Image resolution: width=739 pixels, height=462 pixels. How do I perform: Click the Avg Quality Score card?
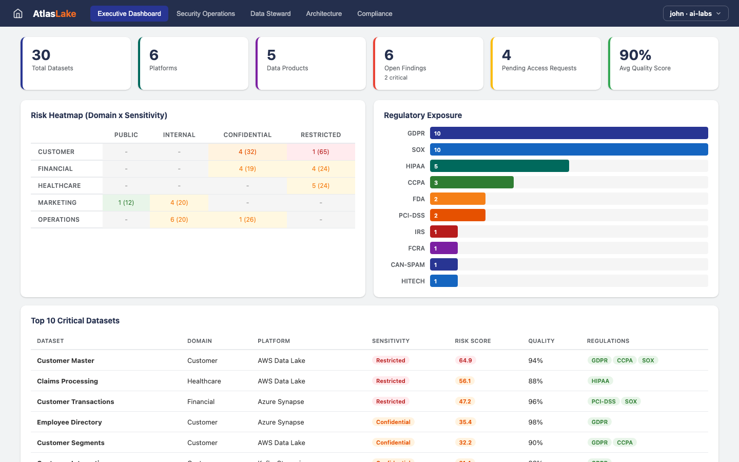click(x=663, y=63)
